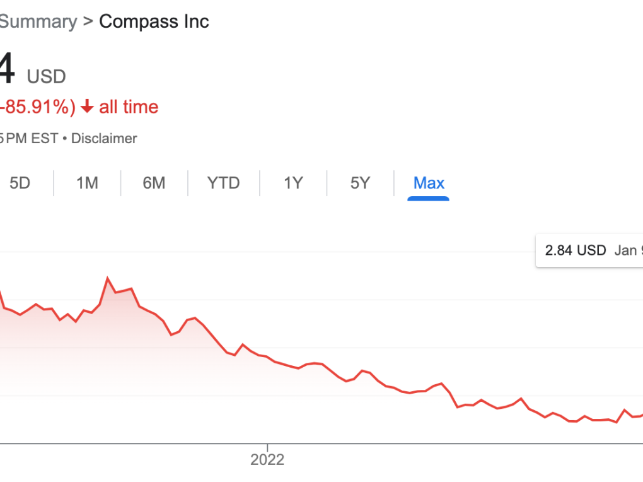Select the 1Y chart range
The width and height of the screenshot is (643, 482).
coord(293,183)
